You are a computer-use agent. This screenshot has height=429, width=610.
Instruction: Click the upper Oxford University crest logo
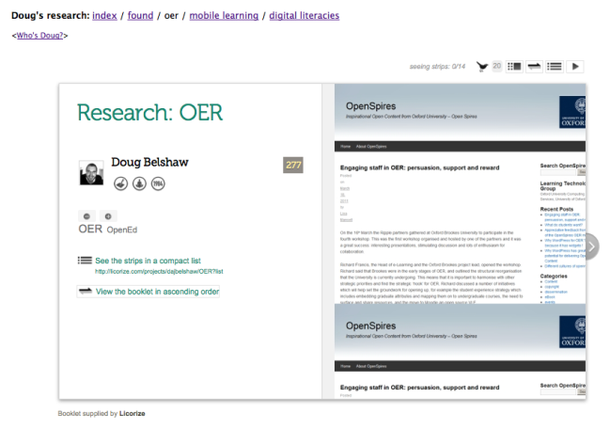coord(572,112)
